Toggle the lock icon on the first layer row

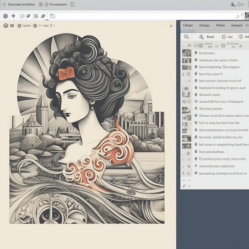[x=196, y=53]
